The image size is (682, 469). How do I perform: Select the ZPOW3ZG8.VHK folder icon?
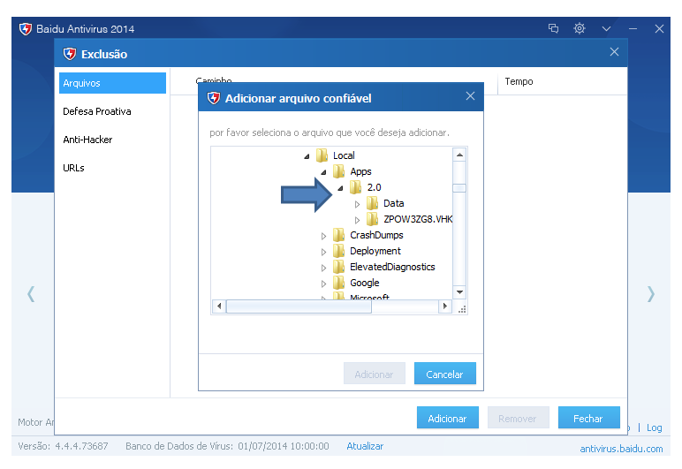tap(372, 219)
